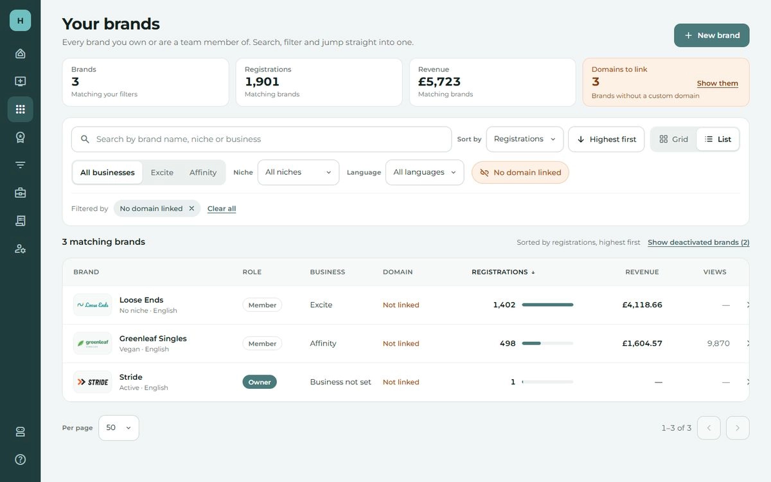Screen dimensions: 771x482
Task: Click the search magnifier icon
Action: coord(85,139)
